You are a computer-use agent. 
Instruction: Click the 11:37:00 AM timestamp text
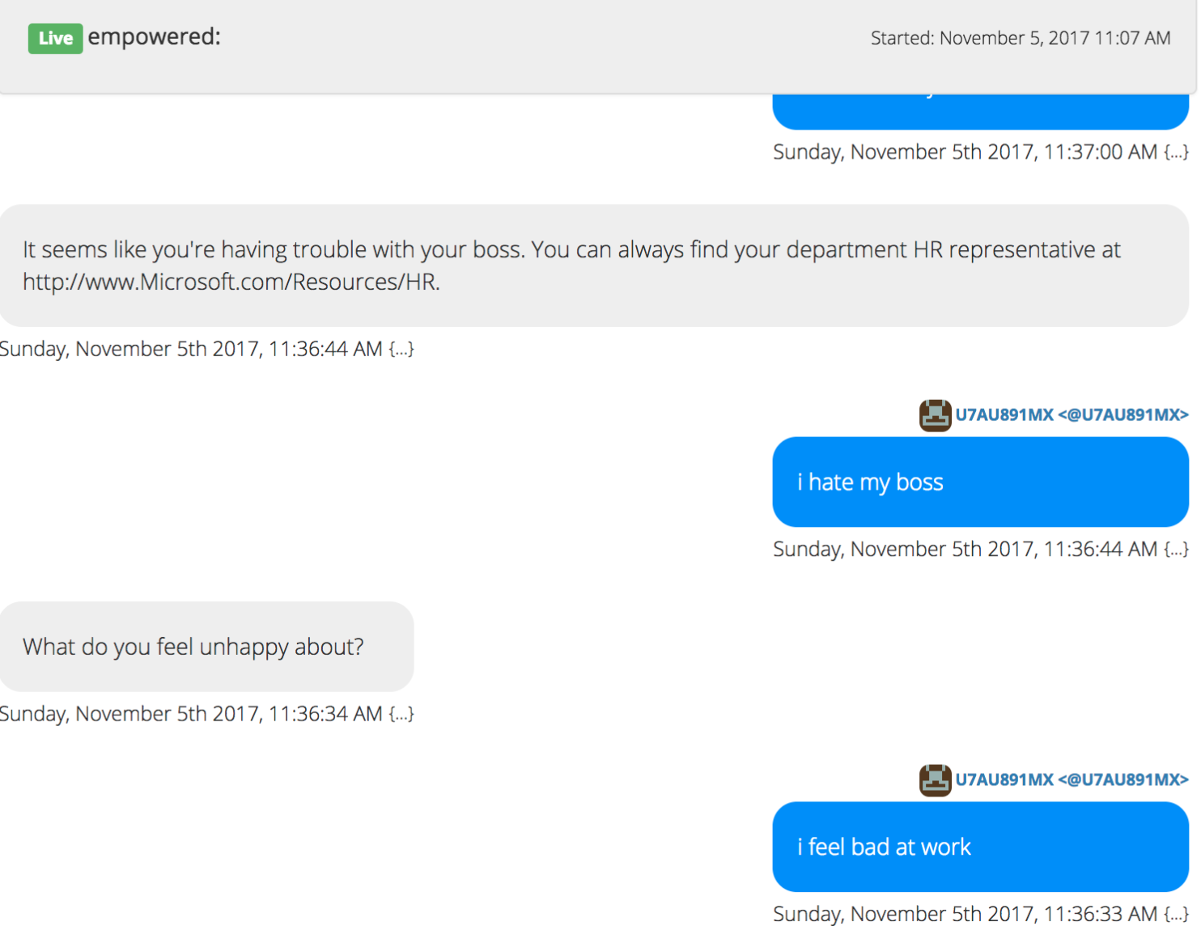pos(965,152)
